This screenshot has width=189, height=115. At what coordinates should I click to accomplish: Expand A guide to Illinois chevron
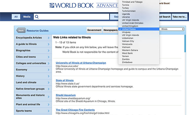coord(49,44)
